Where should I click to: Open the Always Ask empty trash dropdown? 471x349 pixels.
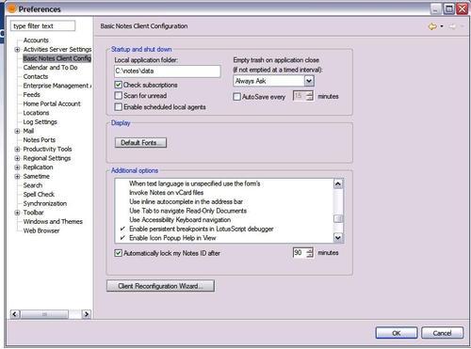[309, 81]
